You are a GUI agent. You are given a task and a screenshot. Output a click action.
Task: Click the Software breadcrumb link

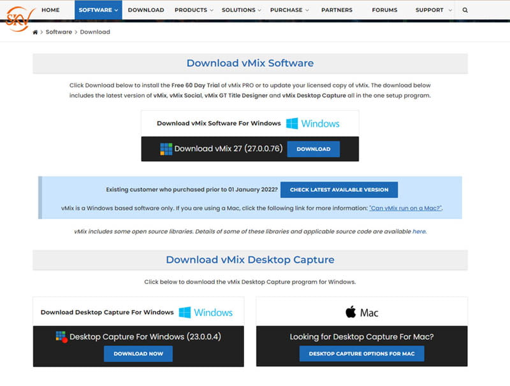pos(59,32)
